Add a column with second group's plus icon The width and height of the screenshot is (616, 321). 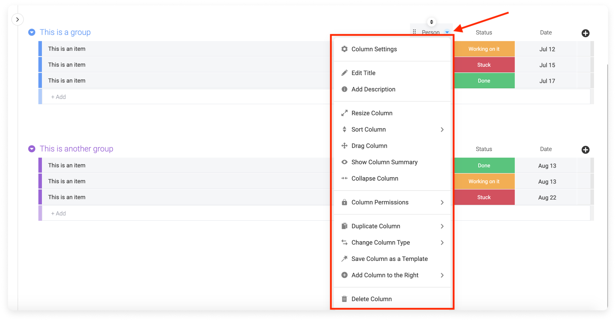click(585, 150)
